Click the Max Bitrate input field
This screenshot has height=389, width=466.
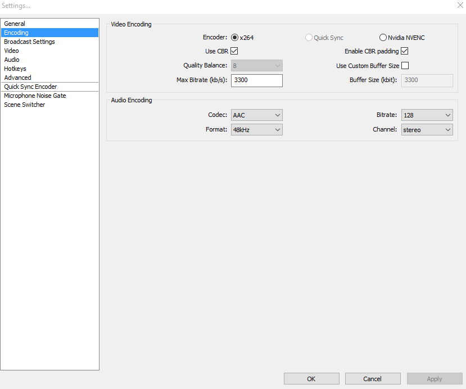[x=257, y=80]
